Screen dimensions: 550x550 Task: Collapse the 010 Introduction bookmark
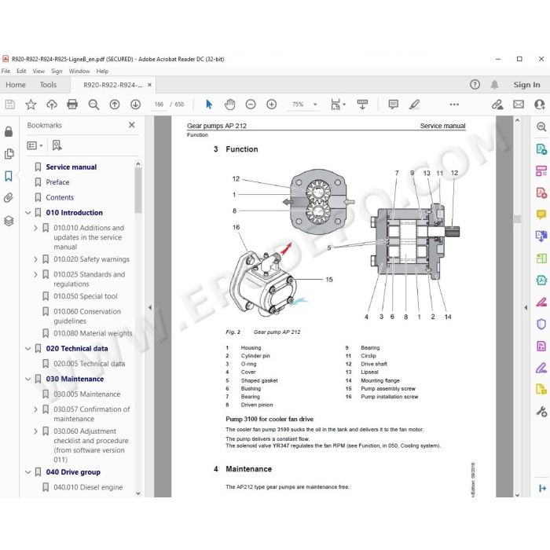coord(28,213)
